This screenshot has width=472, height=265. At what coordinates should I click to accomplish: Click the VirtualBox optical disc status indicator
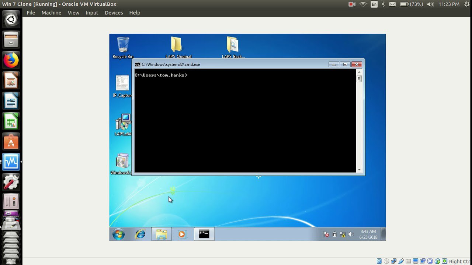(x=386, y=261)
